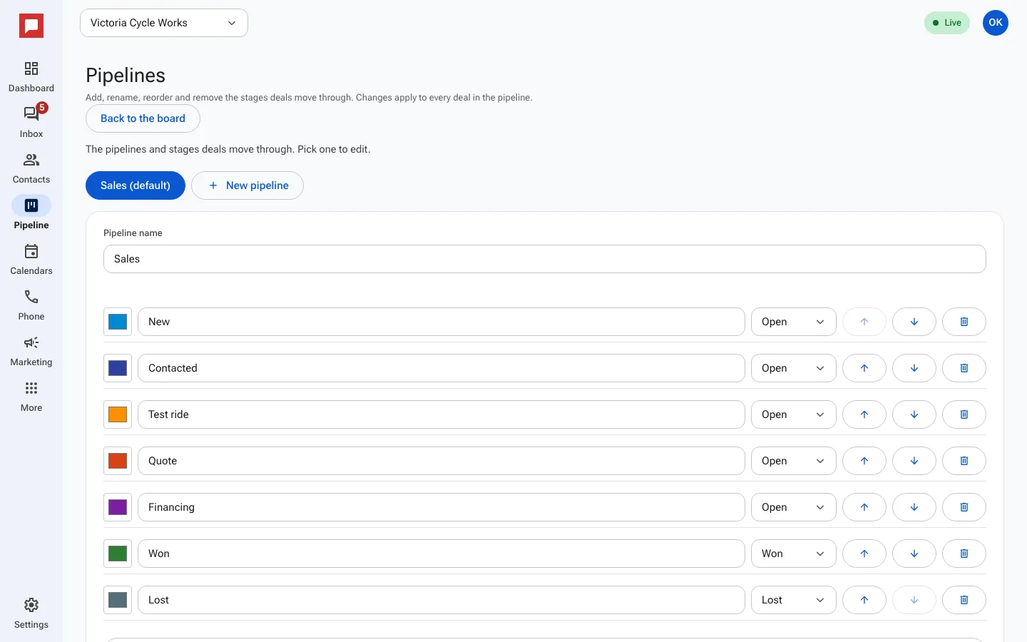The width and height of the screenshot is (1027, 642).
Task: Move the New stage down
Action: [914, 322]
